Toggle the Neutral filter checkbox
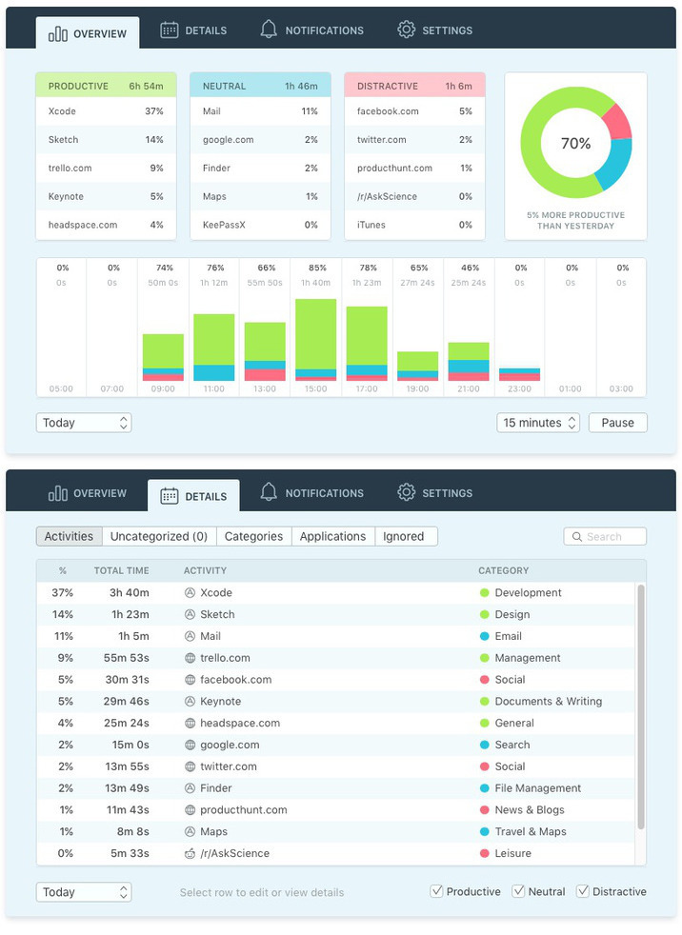The height and width of the screenshot is (935, 682). (518, 891)
